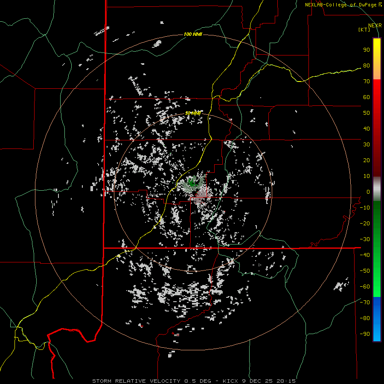Click the positive 60 value on the velocity scale
The height and width of the screenshot is (384, 384).
[x=367, y=97]
